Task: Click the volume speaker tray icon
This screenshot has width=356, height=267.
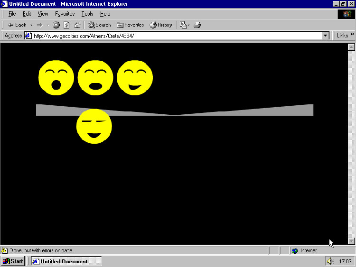Action: [330, 261]
